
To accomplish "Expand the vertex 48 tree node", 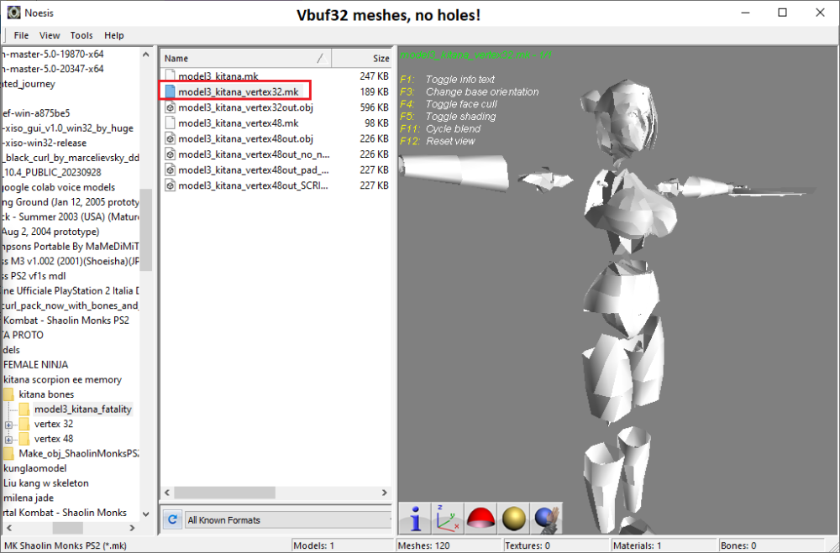I will click(9, 439).
